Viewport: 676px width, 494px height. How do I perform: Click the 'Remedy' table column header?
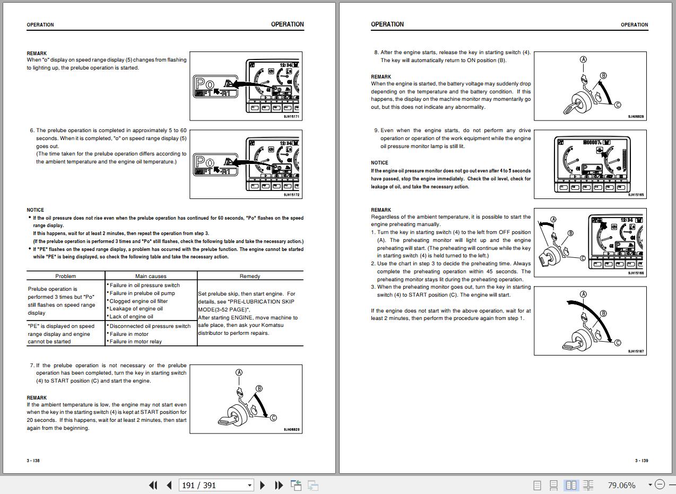250,276
